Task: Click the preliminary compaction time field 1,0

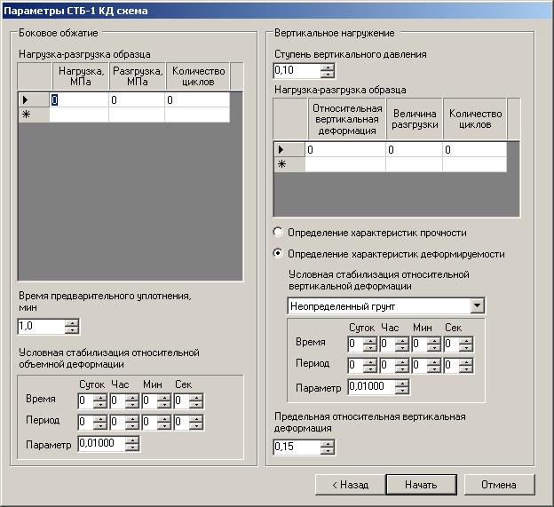Action: [41, 326]
